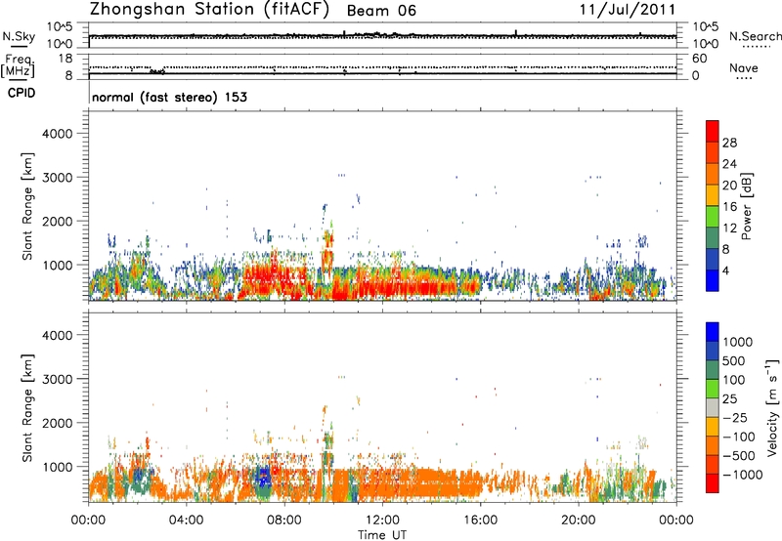Pick the red bottom velocity colorbar swatch
The width and height of the screenshot is (782, 541).
pos(713,483)
